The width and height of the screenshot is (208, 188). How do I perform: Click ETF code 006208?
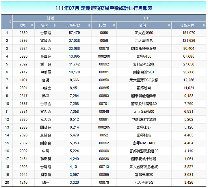104,56
